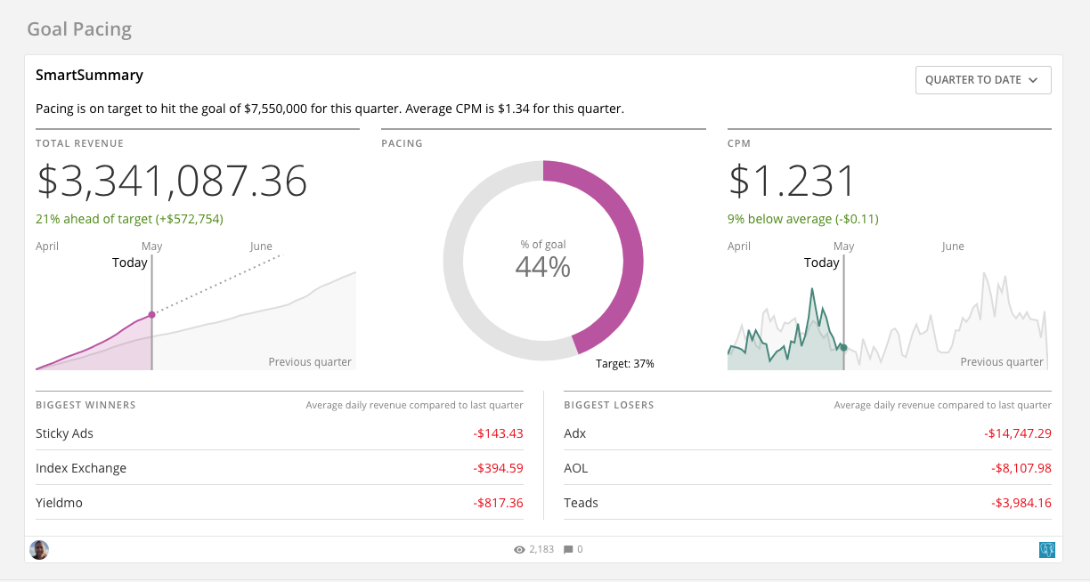Open comments via the speech bubble icon
Image resolution: width=1090 pixels, height=582 pixels.
click(x=568, y=550)
